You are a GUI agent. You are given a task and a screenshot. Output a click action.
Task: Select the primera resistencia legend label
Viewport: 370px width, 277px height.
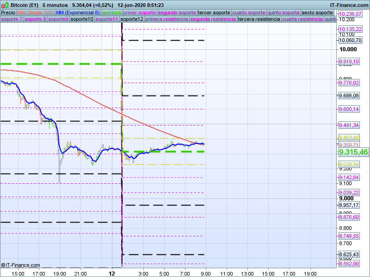166,19
